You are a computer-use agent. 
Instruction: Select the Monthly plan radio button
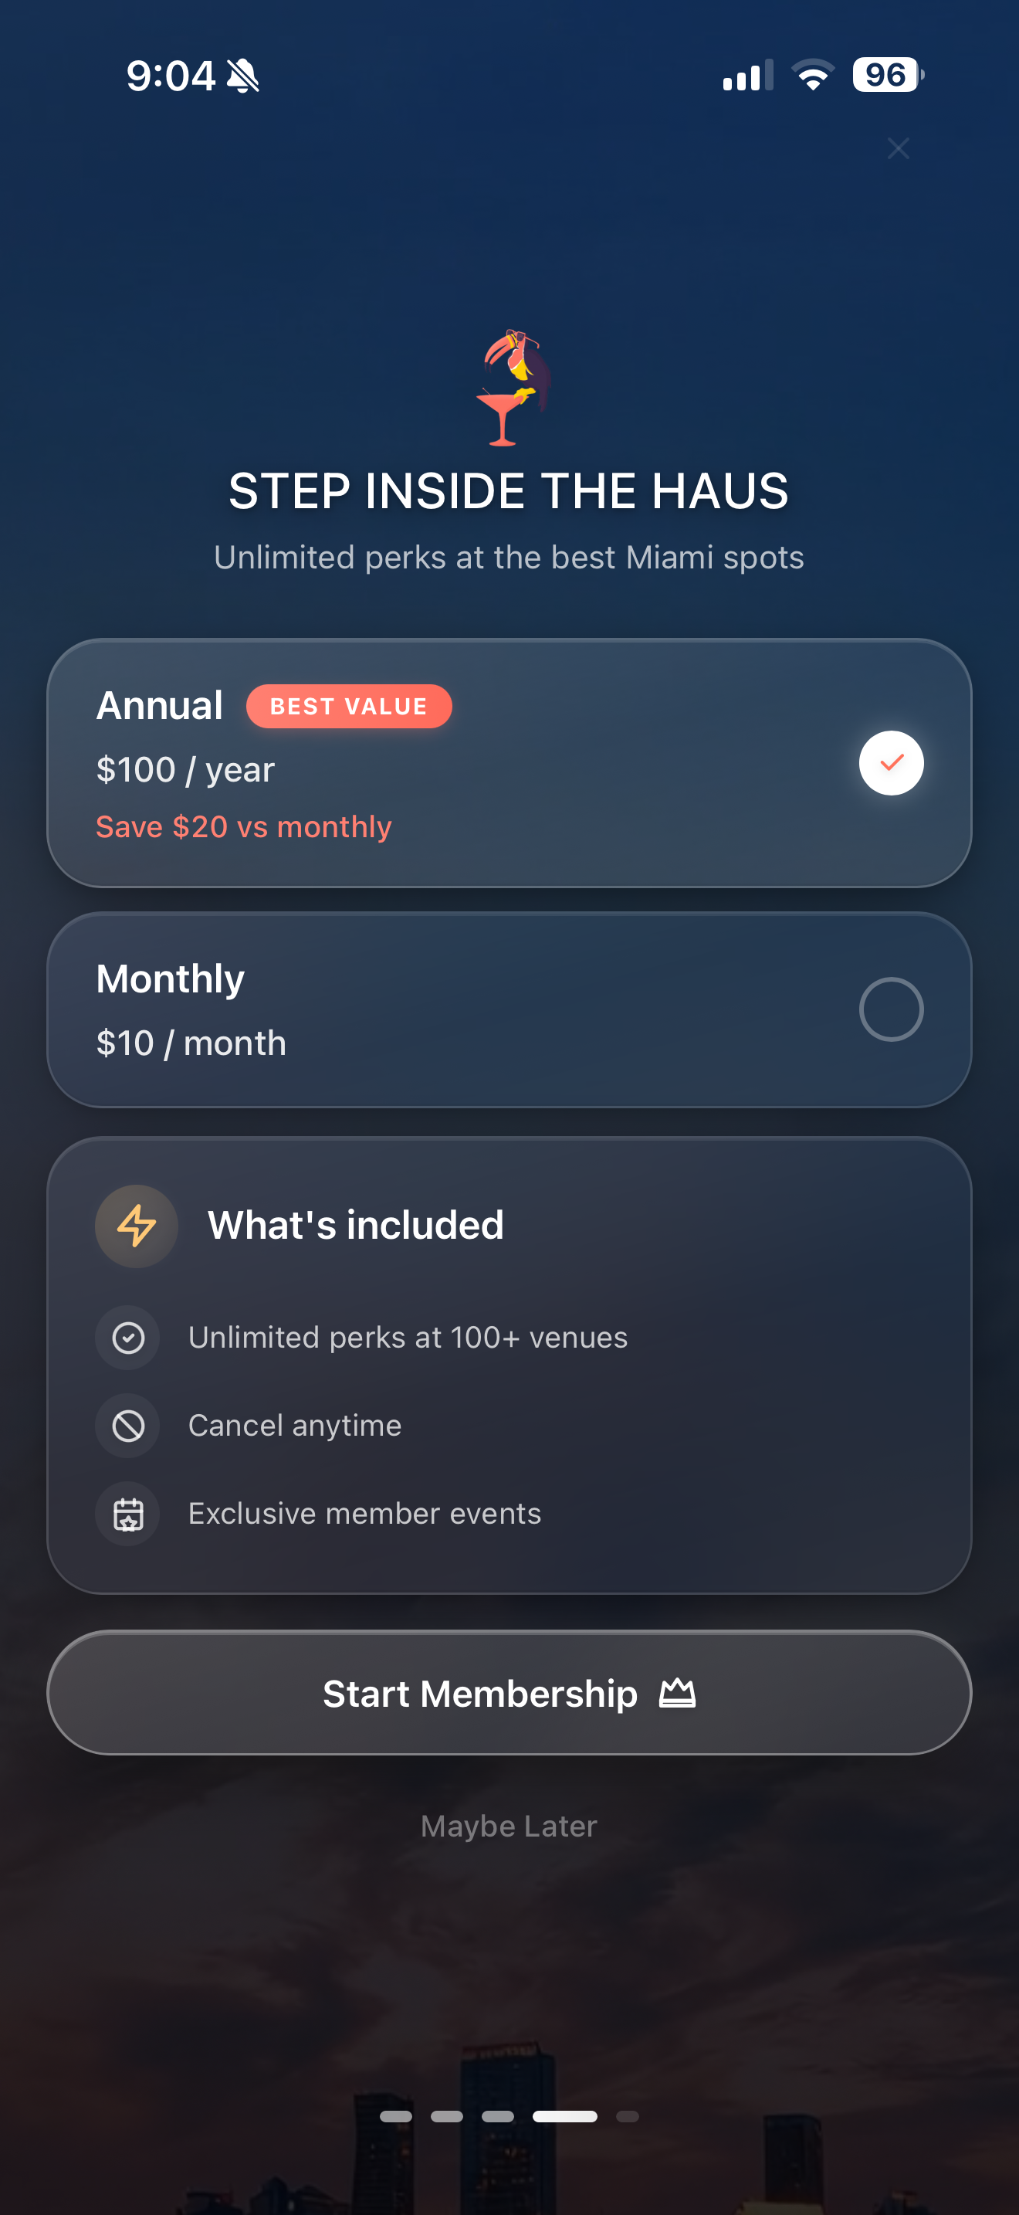[891, 1009]
